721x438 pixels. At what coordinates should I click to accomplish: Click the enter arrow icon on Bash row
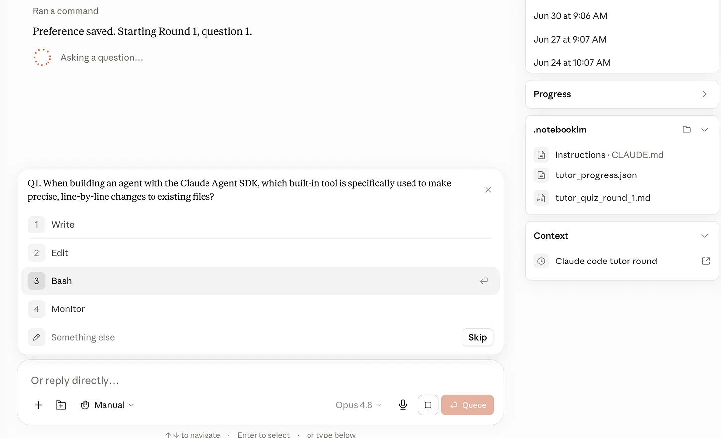484,281
